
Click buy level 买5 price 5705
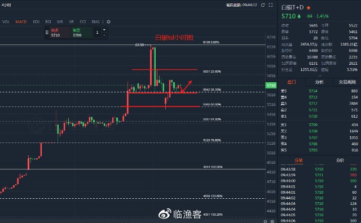pyautogui.click(x=313, y=150)
